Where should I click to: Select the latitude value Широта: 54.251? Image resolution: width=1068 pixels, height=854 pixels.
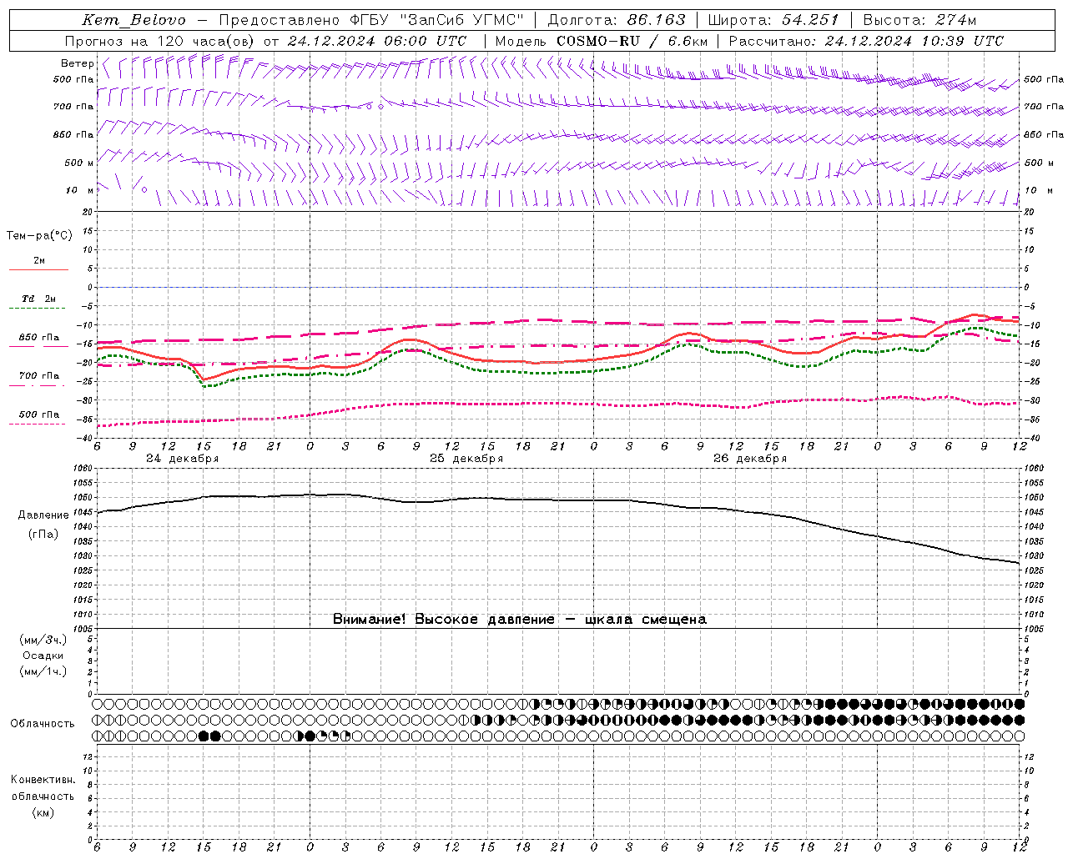(x=774, y=20)
